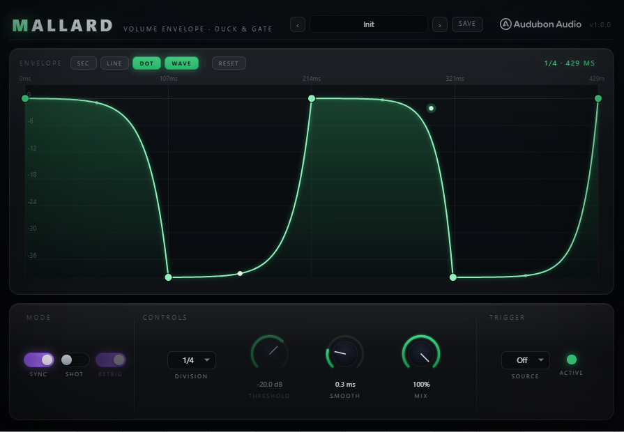Select the highlighted ringed curve handle
Image resolution: width=624 pixels, height=432 pixels.
pos(431,108)
